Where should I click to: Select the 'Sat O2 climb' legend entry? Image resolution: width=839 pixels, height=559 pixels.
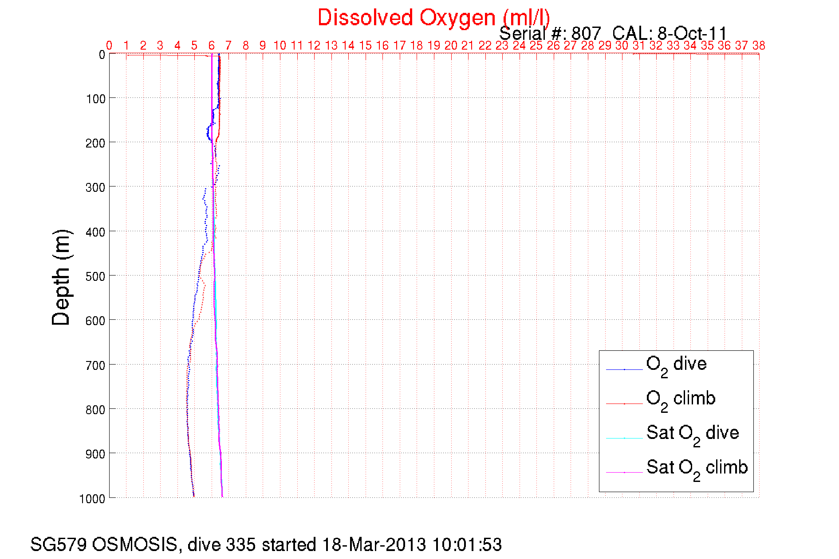697,470
